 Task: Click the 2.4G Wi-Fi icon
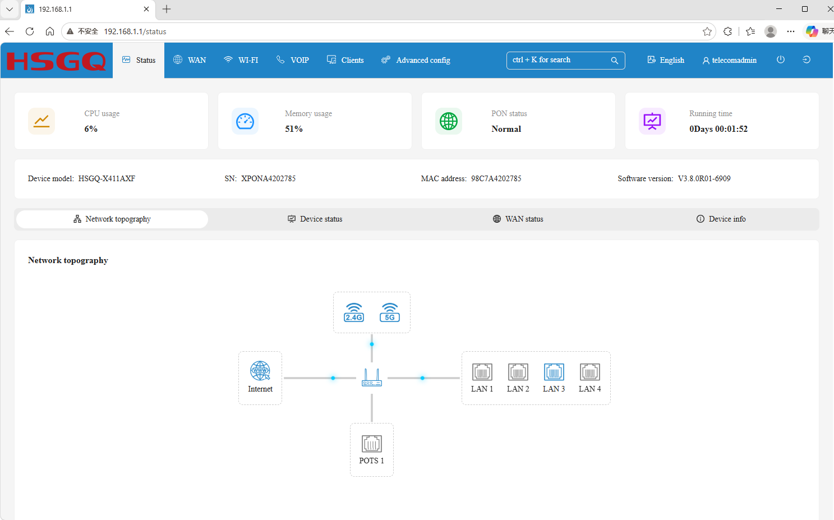[x=354, y=312]
